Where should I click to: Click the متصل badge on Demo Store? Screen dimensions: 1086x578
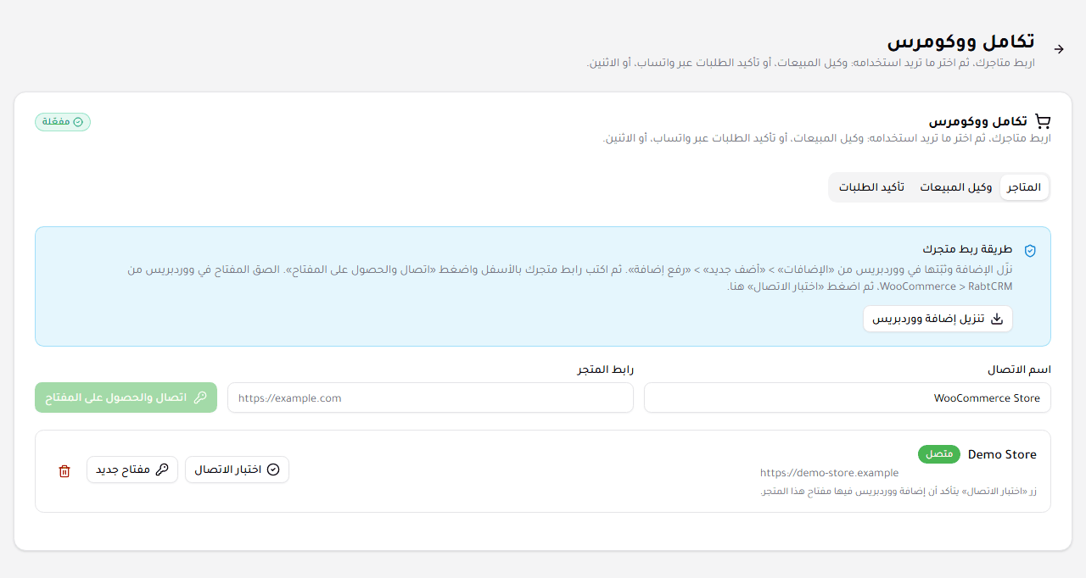(x=939, y=454)
